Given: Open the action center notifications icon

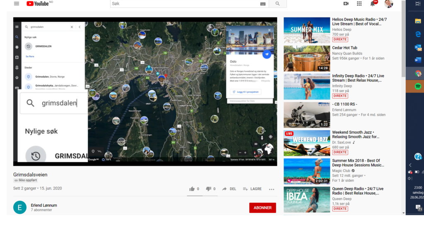Looking at the screenshot, I should pos(418,207).
